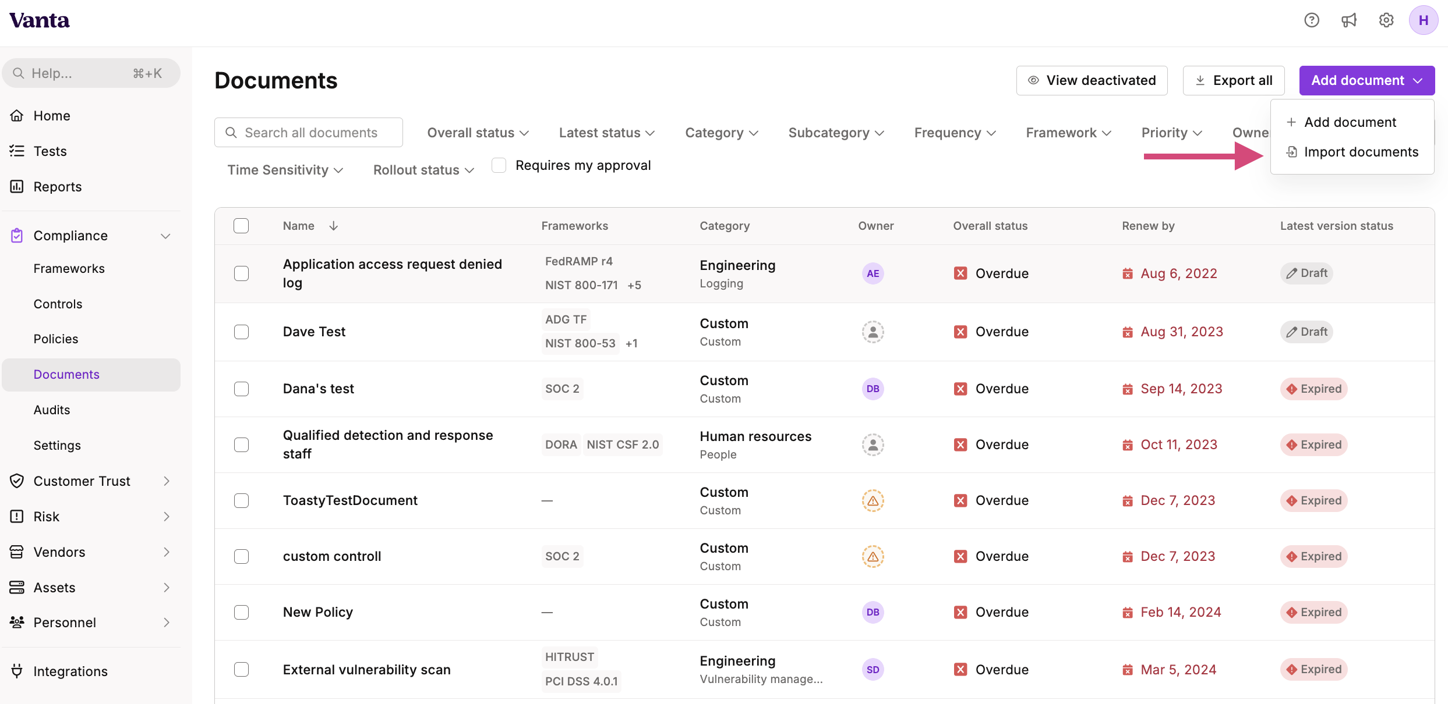1448x704 pixels.
Task: Open the Framework filter dropdown
Action: 1068,133
